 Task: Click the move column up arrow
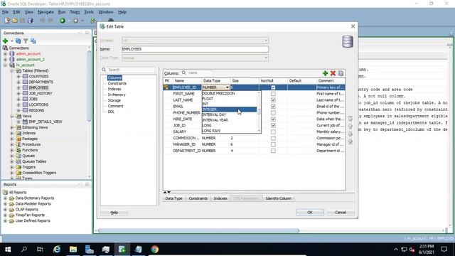(x=350, y=127)
